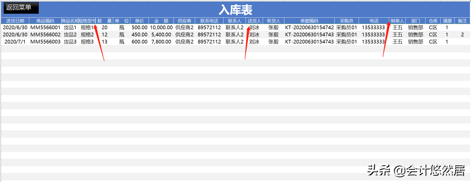Click the 摘要 column header
This screenshot has width=471, height=182.
click(448, 21)
